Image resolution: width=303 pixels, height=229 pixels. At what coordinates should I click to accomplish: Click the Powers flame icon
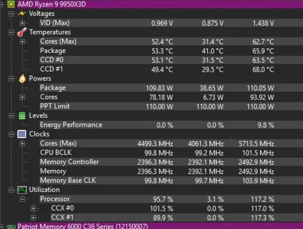22,78
